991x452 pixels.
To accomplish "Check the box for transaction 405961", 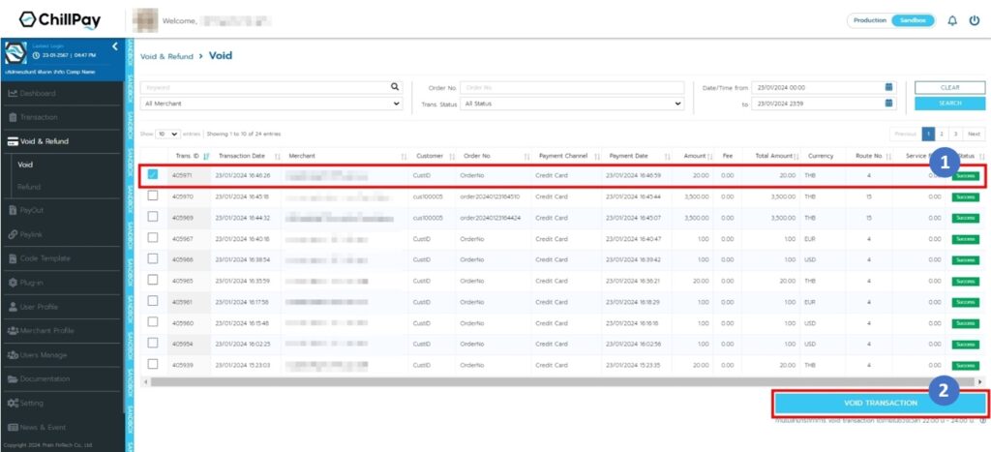I will pyautogui.click(x=152, y=301).
